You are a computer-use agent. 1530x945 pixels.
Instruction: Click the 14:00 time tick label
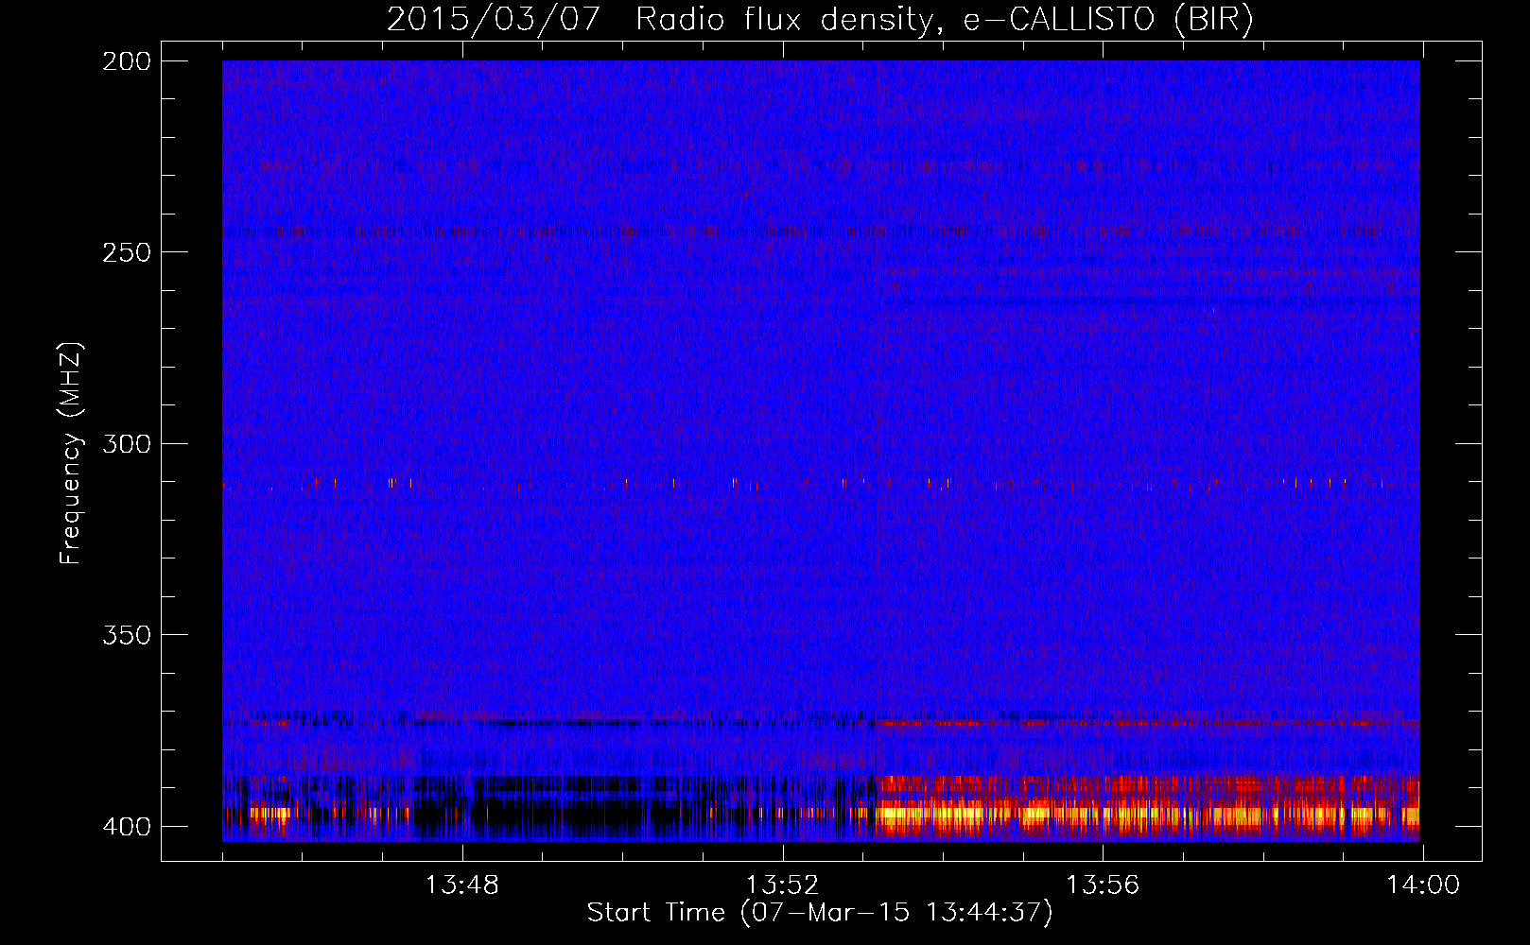point(1423,885)
